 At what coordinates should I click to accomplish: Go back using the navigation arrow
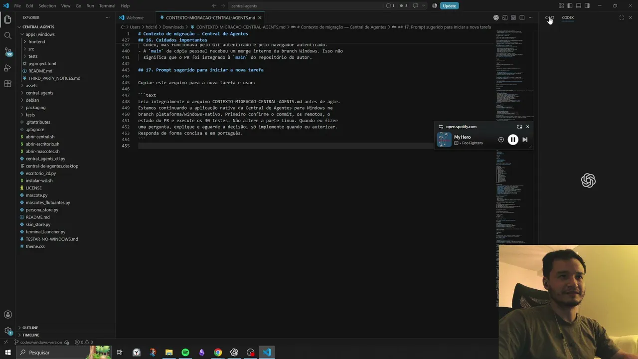(214, 6)
